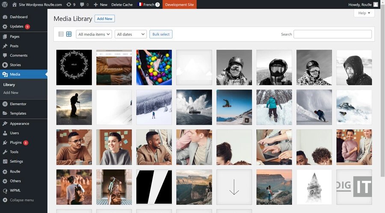Switch to grid view icon
This screenshot has width=385, height=213.
[69, 34]
